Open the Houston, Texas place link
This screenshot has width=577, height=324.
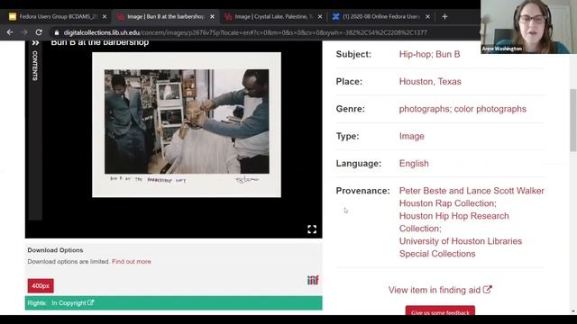[430, 82]
